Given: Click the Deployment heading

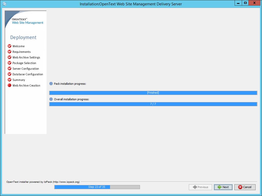Looking at the screenshot, I should click(23, 37).
